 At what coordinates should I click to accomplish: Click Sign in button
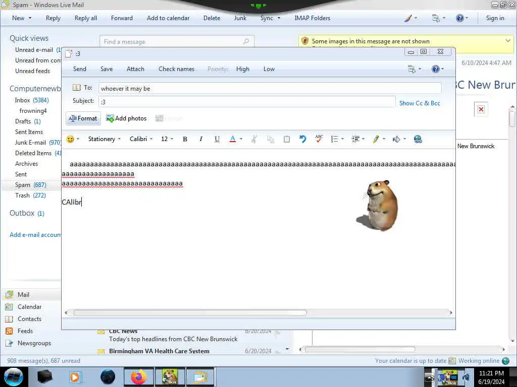pyautogui.click(x=495, y=18)
